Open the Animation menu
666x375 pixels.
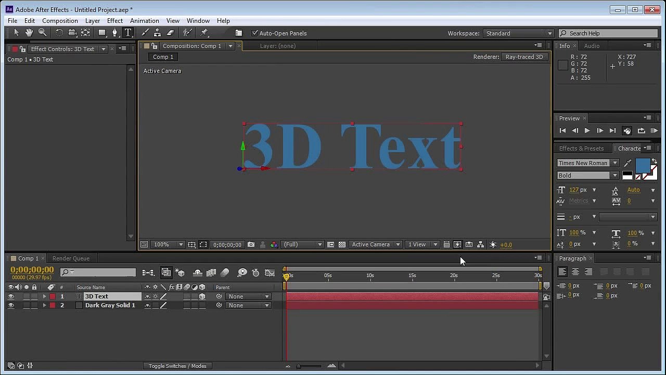click(144, 21)
